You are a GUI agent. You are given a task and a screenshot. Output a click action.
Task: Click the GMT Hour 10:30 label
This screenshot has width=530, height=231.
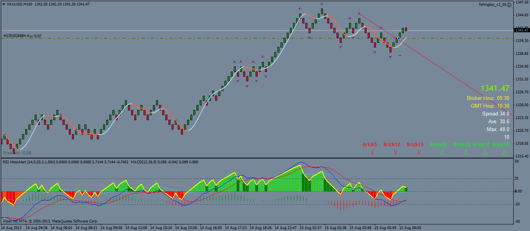point(490,106)
